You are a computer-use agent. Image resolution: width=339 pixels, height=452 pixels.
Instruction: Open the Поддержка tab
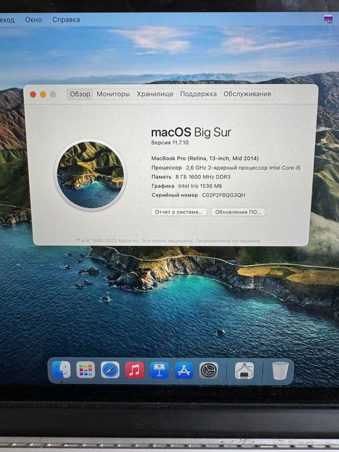coord(198,94)
